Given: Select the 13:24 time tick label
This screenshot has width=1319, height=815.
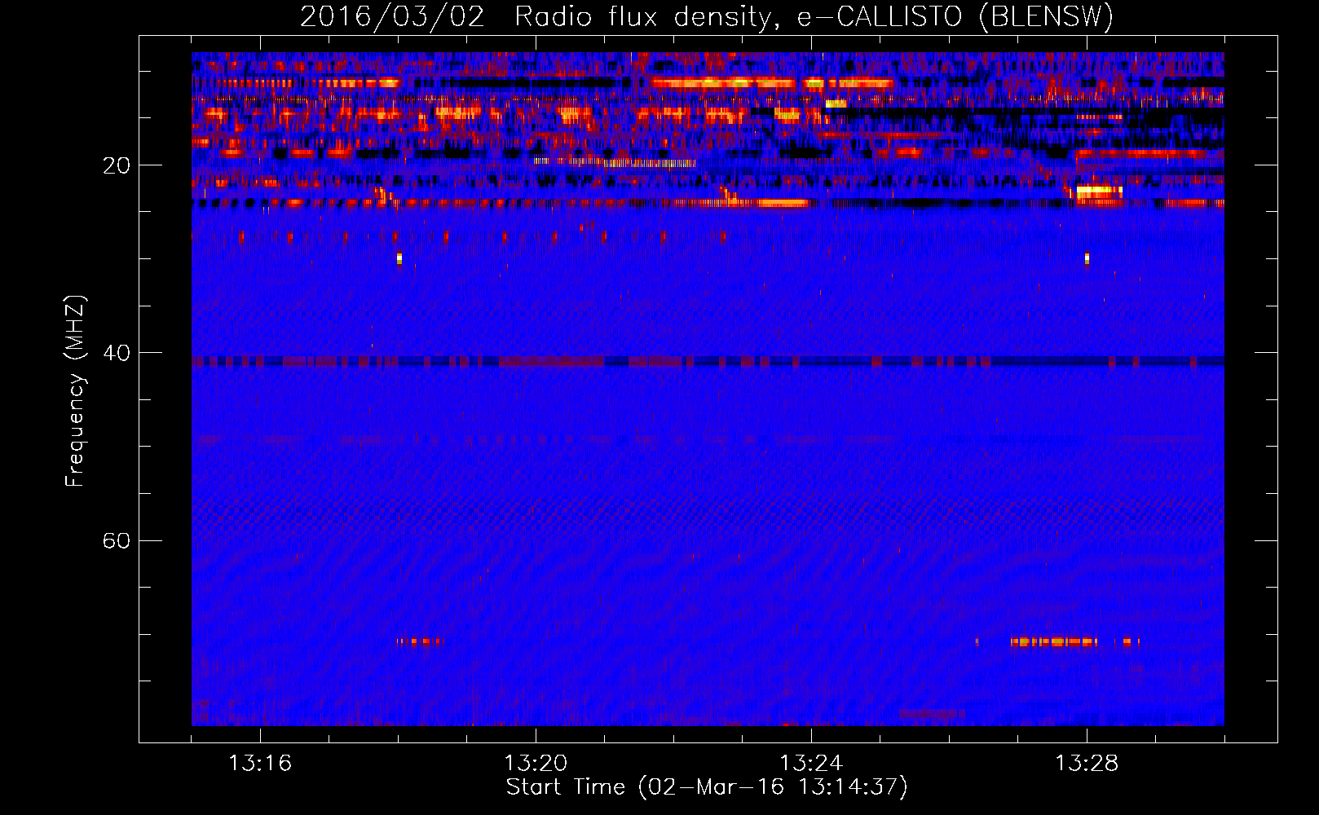Looking at the screenshot, I should point(811,764).
